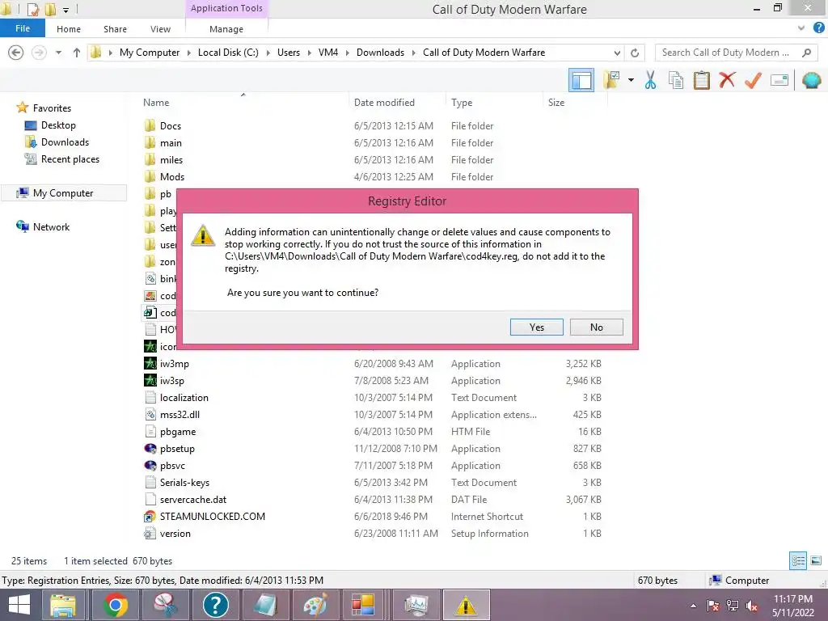Toggle the preview pane toolbar icon
This screenshot has height=621, width=828.
click(x=581, y=81)
